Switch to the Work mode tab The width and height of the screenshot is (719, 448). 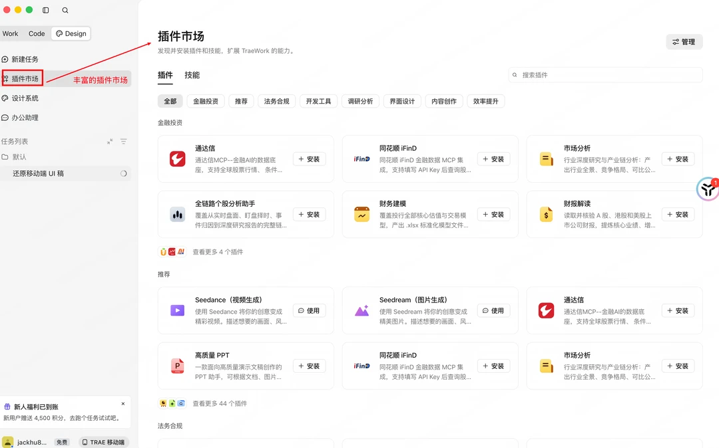(10, 33)
